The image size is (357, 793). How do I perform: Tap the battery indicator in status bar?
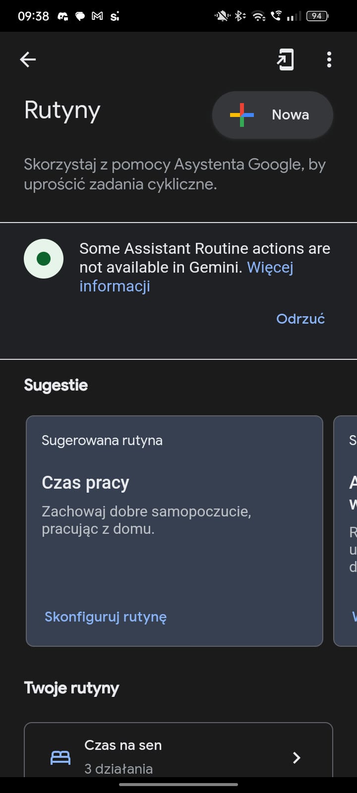click(x=317, y=16)
